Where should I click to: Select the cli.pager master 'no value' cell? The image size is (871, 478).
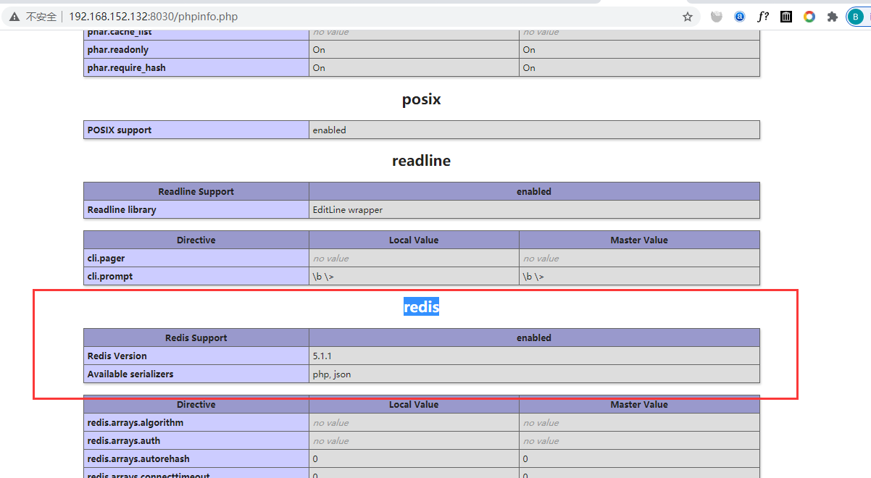click(x=639, y=258)
